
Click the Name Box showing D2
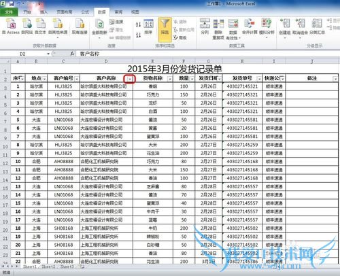[x=23, y=54]
